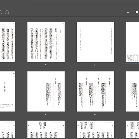The width and height of the screenshot is (139, 139).
Task: Click the partially visible rotate counterclockwise icon
Action: 1,12
